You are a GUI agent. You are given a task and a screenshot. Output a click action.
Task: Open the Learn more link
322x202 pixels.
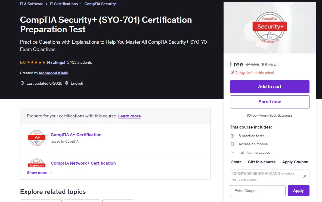pos(129,116)
